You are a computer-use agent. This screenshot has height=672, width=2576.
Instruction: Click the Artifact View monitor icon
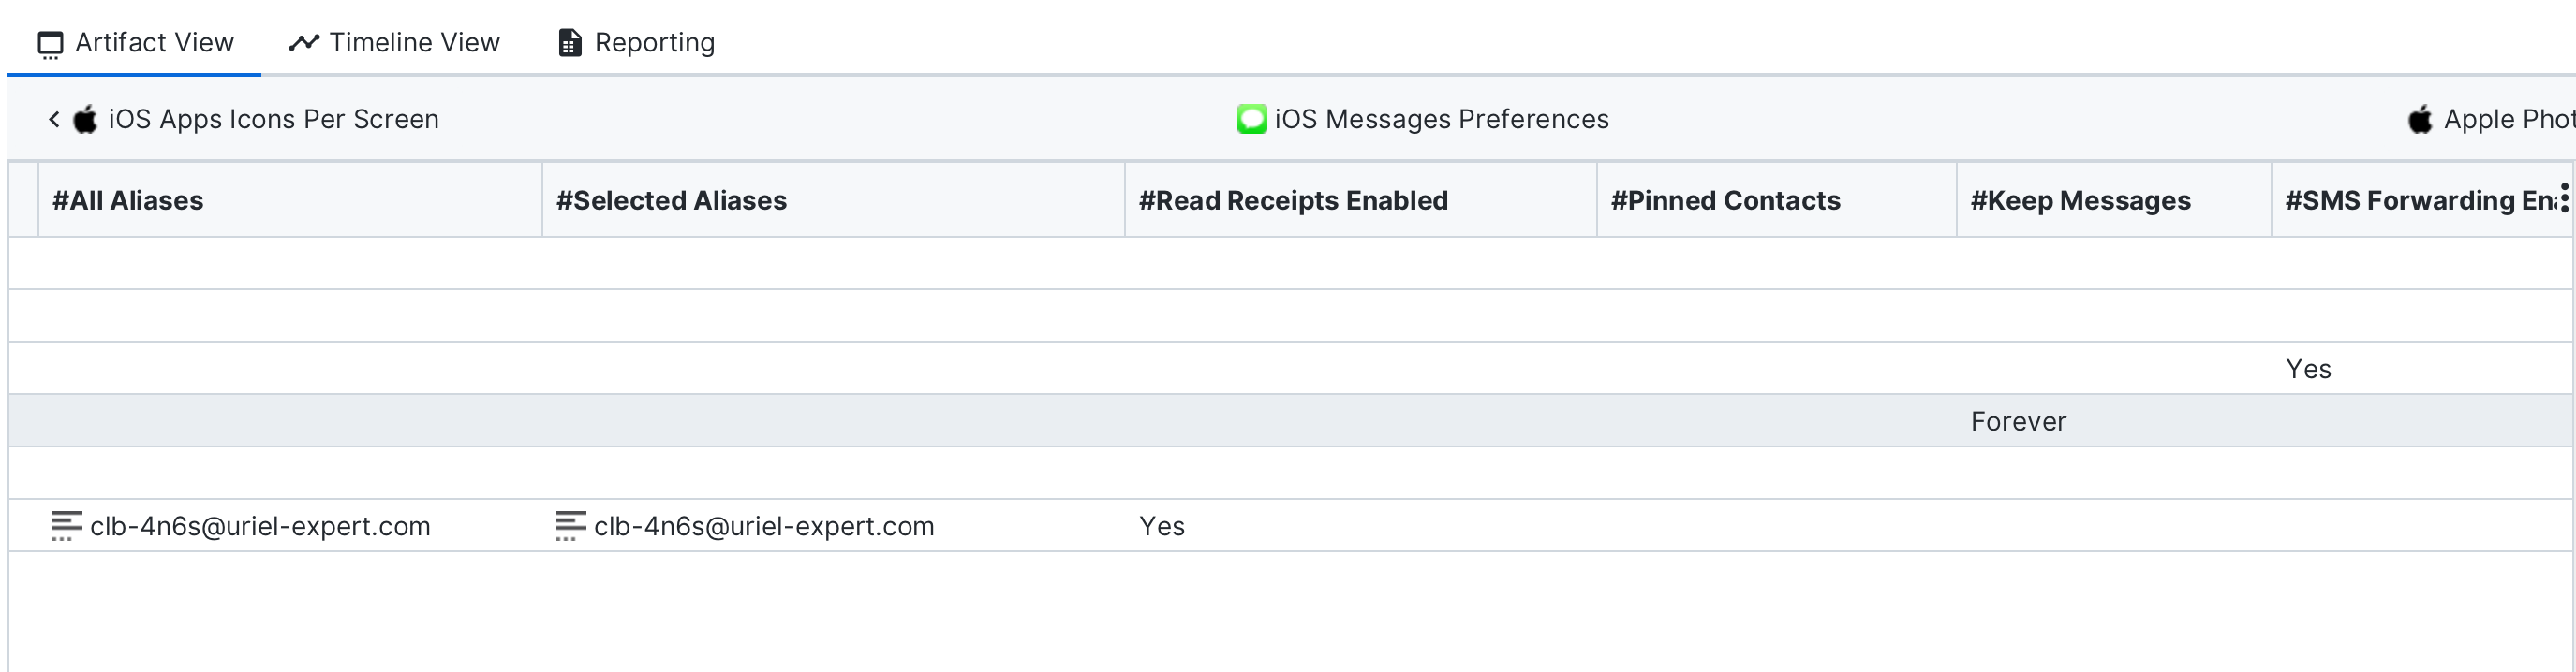click(50, 44)
